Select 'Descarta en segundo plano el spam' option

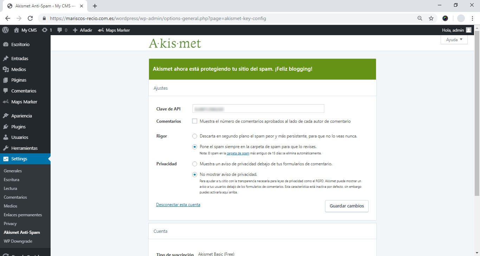195,136
